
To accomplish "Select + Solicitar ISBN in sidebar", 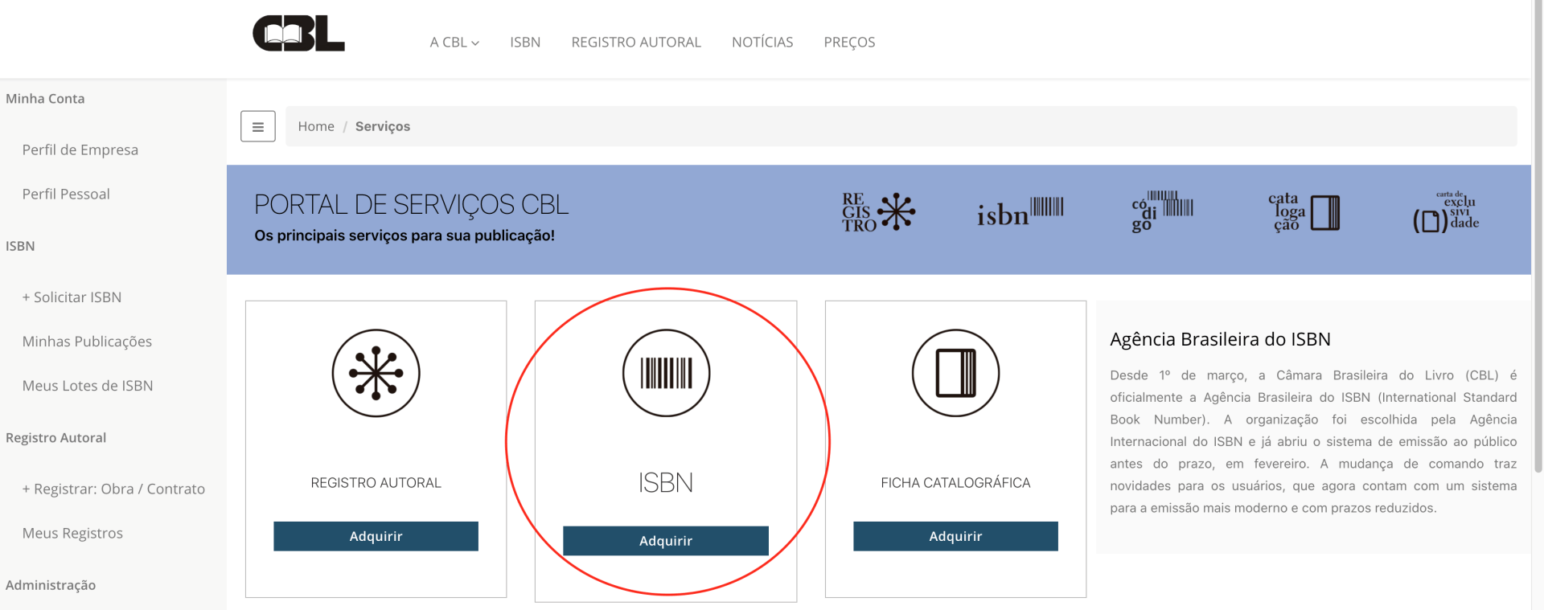I will point(72,297).
